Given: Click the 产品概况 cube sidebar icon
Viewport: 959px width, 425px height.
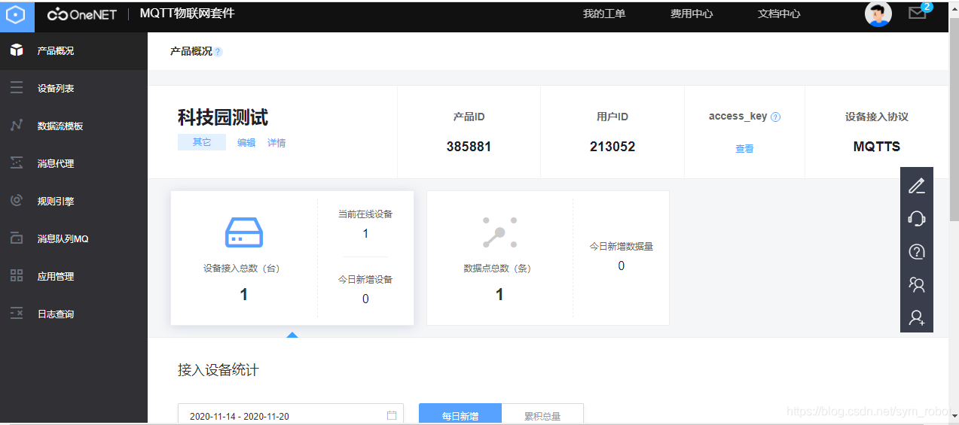Looking at the screenshot, I should pos(17,50).
